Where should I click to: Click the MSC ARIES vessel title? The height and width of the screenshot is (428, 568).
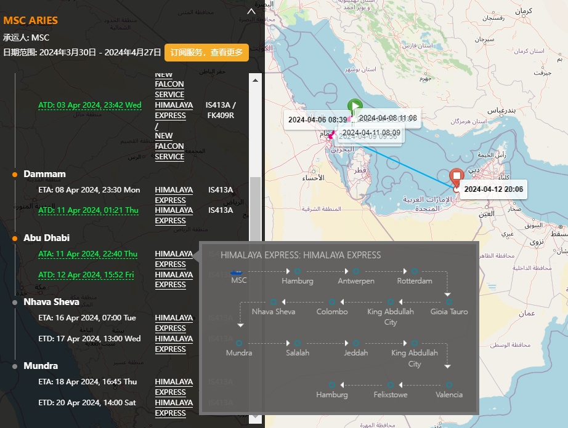[x=30, y=21]
